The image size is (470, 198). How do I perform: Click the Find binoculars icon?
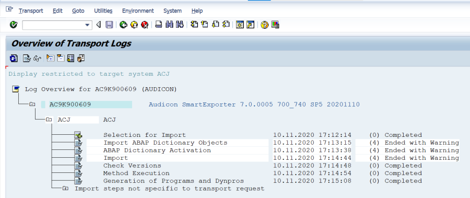[x=169, y=25]
